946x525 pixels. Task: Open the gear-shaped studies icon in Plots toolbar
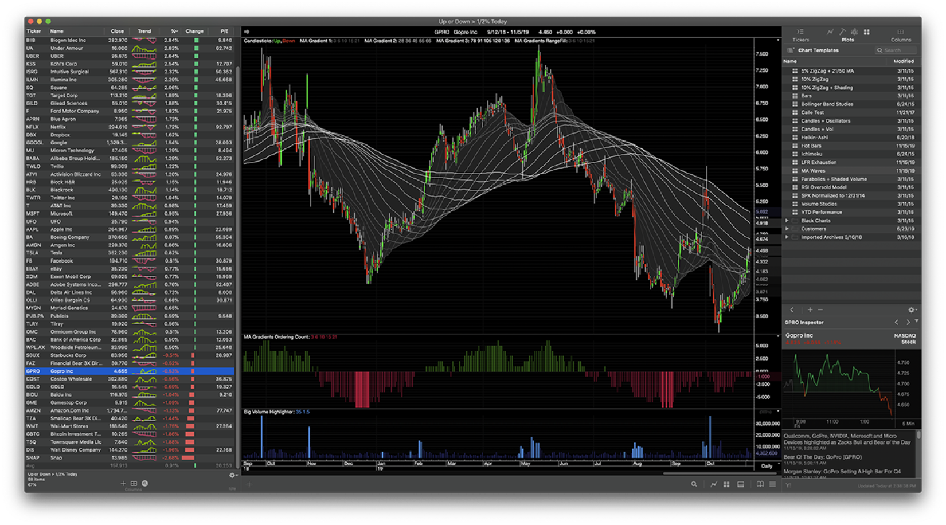click(855, 33)
